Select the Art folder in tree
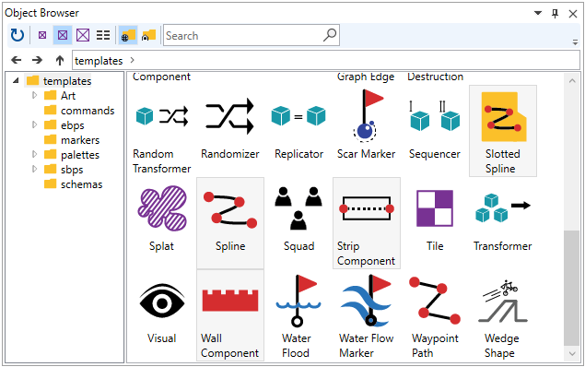This screenshot has width=585, height=367. point(60,96)
